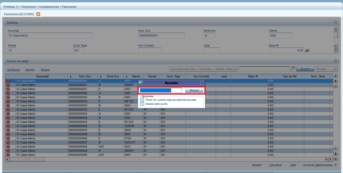Click the Num. Doc. field
Image resolution: width=343 pixels, height=173 pixels.
[162, 35]
